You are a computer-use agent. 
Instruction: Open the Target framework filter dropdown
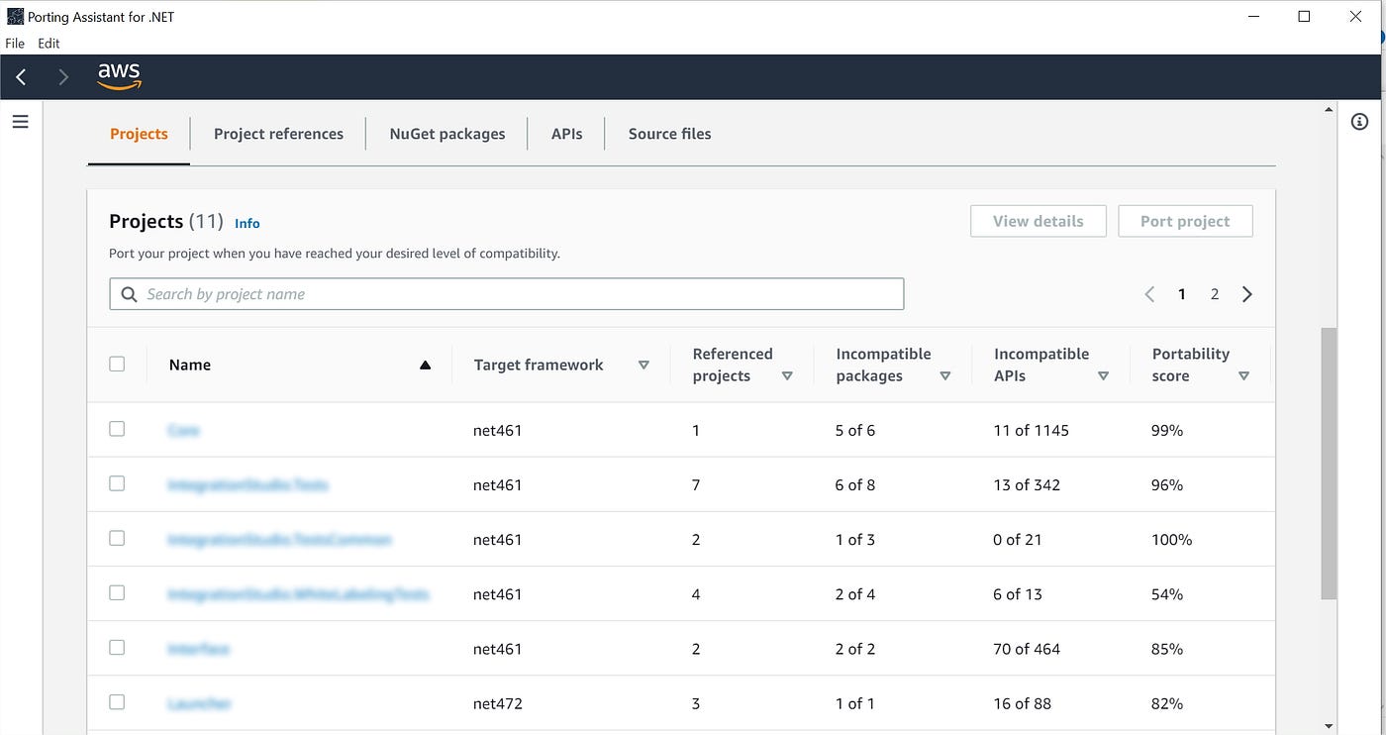click(643, 365)
